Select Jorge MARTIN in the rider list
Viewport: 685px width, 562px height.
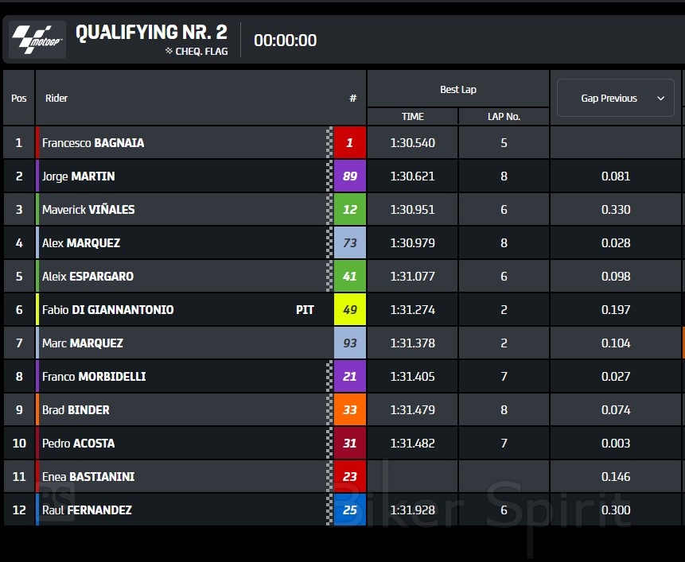coord(78,176)
